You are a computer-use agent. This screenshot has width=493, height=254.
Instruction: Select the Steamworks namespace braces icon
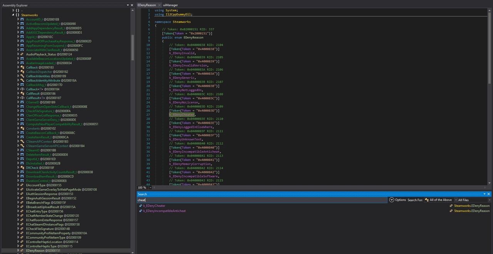17,15
